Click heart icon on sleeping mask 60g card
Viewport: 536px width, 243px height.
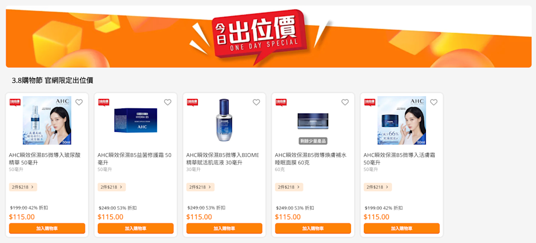pyautogui.click(x=345, y=102)
